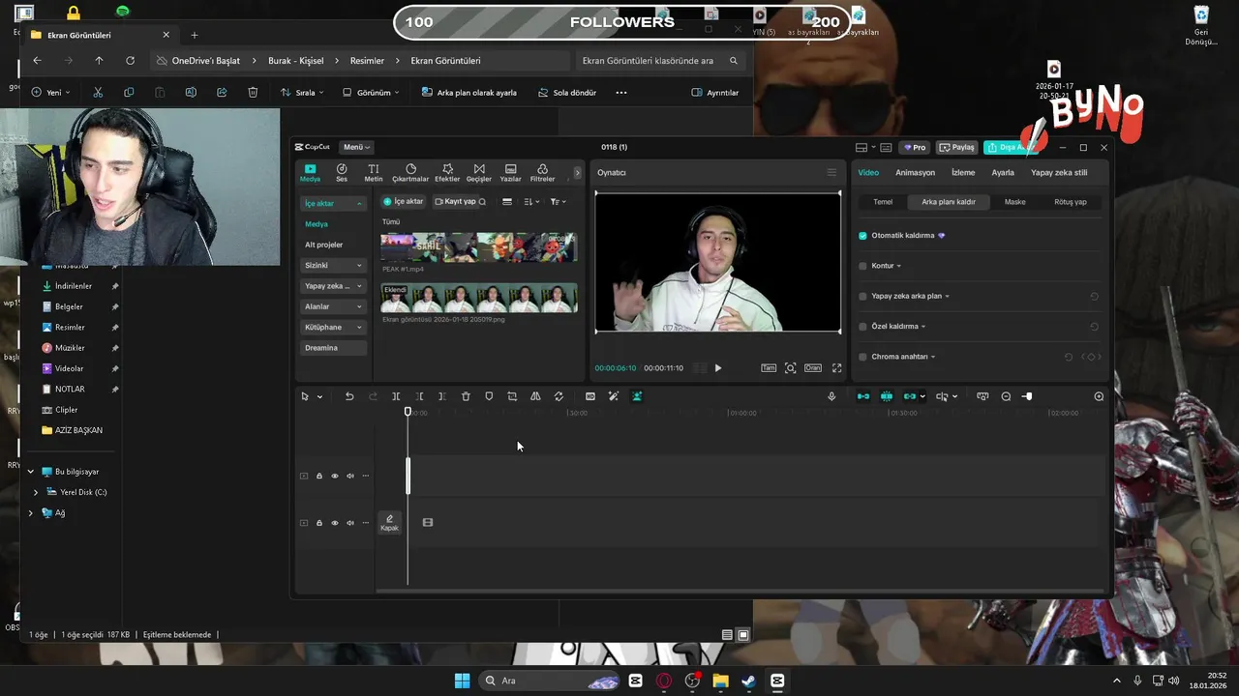Click the cut scissors icon in File Explorer
This screenshot has width=1239, height=696.
[98, 93]
